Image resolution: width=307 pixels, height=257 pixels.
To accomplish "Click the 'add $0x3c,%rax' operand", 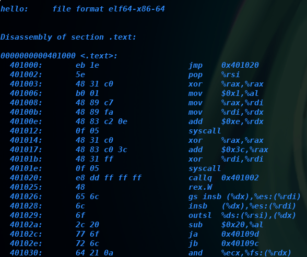I will (244, 150).
